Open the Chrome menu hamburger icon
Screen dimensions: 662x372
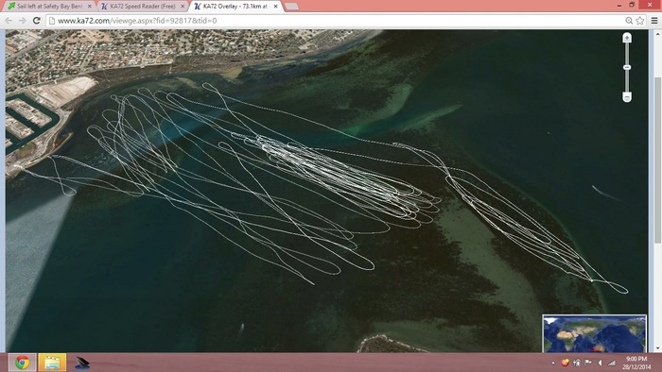pos(654,20)
